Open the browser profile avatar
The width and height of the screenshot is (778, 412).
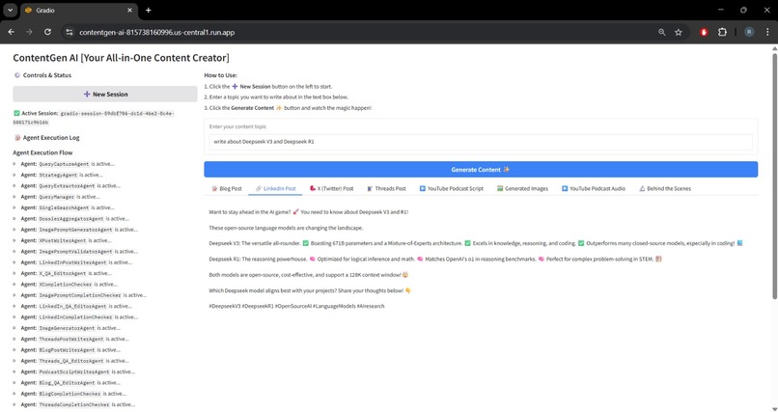[x=749, y=32]
